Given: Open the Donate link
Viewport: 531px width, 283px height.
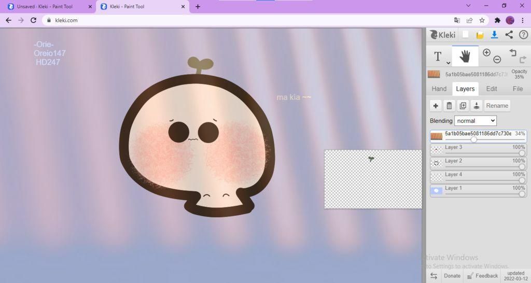Looking at the screenshot, I should [x=452, y=276].
